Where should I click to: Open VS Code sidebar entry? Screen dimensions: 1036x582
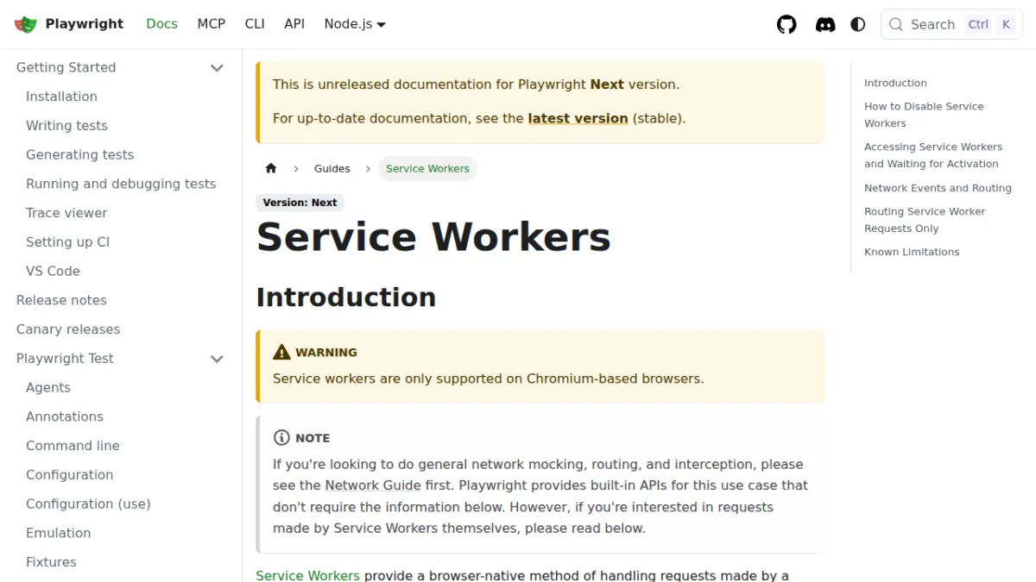coord(53,271)
